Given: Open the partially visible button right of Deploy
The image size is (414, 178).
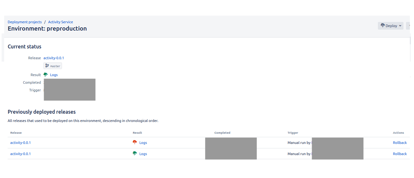Looking at the screenshot, I should point(408,26).
